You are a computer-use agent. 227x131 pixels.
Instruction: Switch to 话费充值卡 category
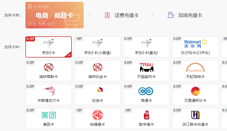pos(126,15)
